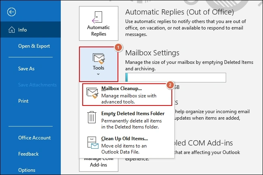Image resolution: width=263 pixels, height=175 pixels.
Task: Click the mailbox size progress bar
Action: click(x=175, y=78)
